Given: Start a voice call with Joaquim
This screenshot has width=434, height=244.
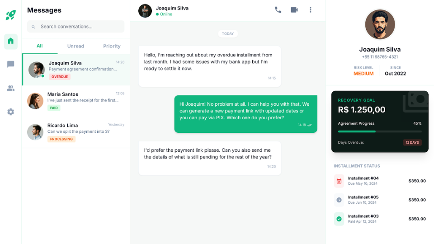Looking at the screenshot, I should pyautogui.click(x=278, y=10).
